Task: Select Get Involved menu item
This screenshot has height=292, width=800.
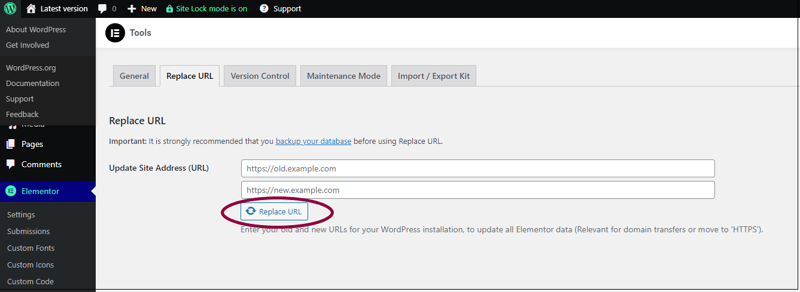Action: 28,45
